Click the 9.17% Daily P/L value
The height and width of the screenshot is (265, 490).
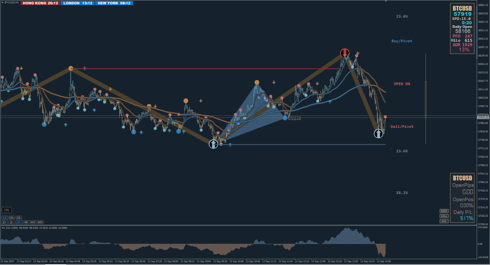tap(467, 218)
